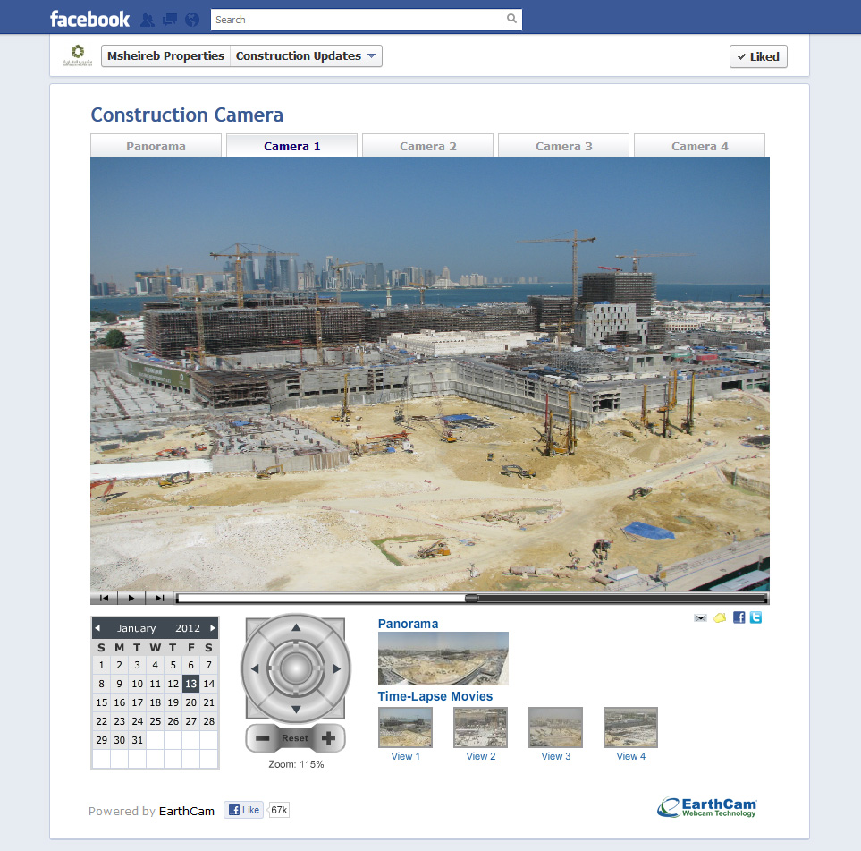Click the 67k like count
861x851 pixels.
[279, 810]
